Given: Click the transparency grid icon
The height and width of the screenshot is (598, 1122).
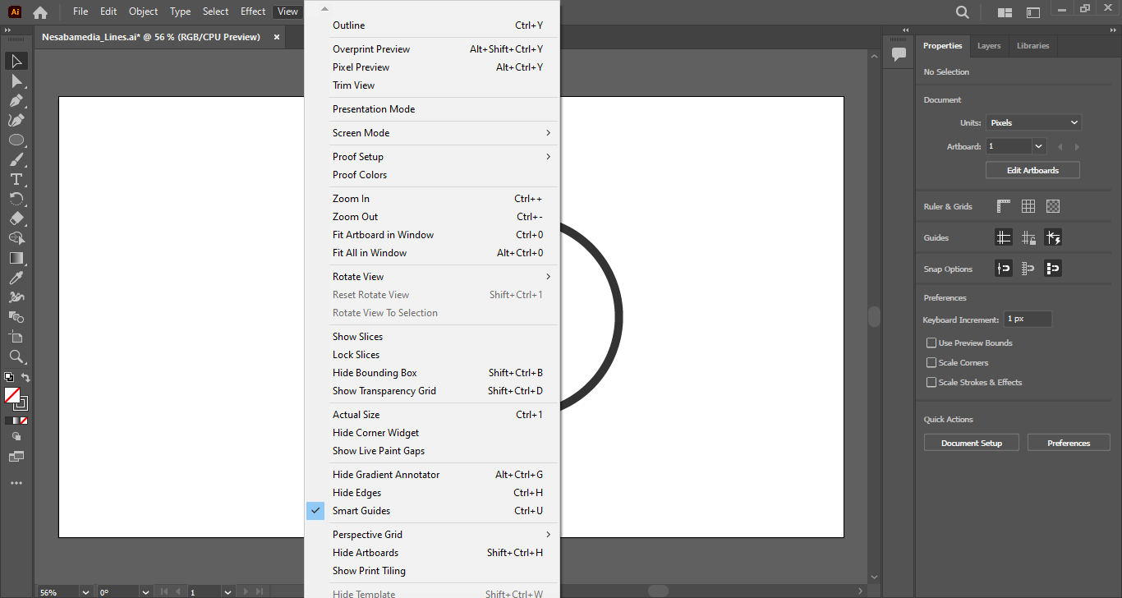Looking at the screenshot, I should point(1053,206).
